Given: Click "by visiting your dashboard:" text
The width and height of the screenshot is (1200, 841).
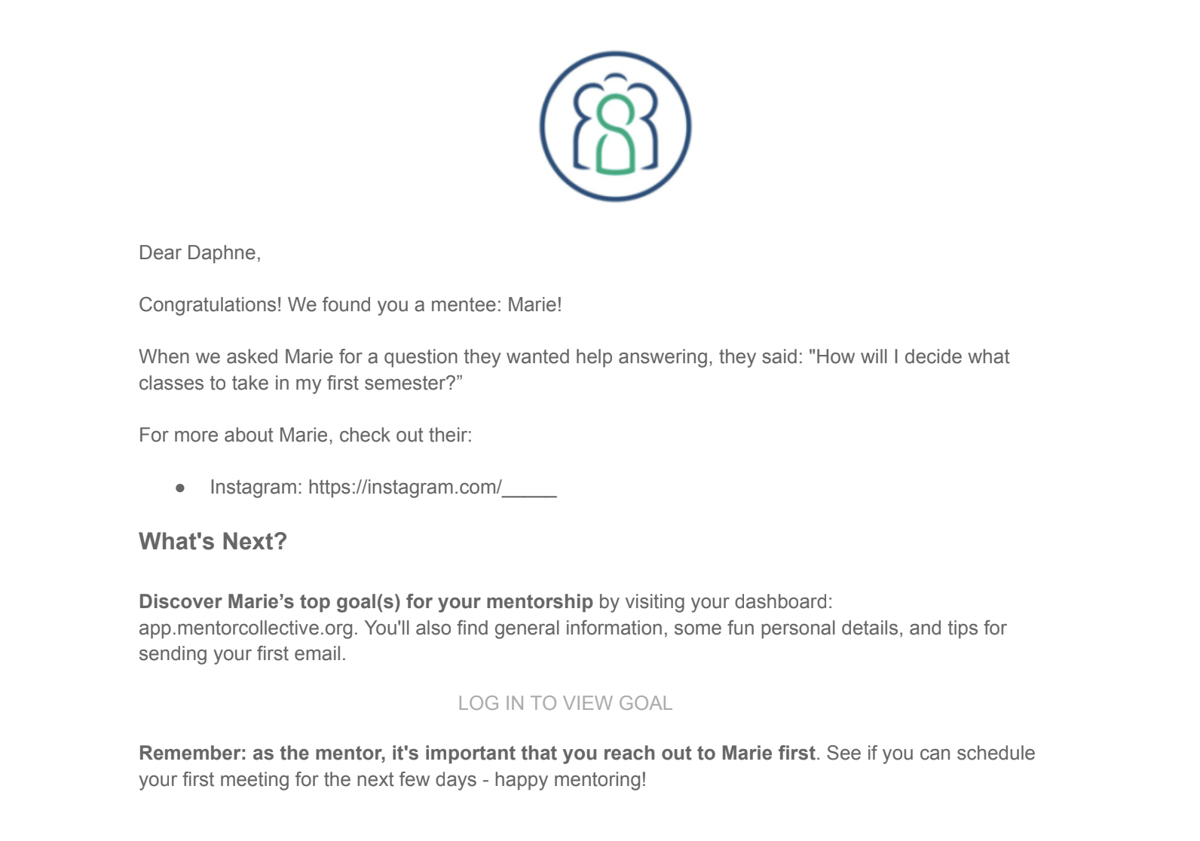Looking at the screenshot, I should [715, 601].
